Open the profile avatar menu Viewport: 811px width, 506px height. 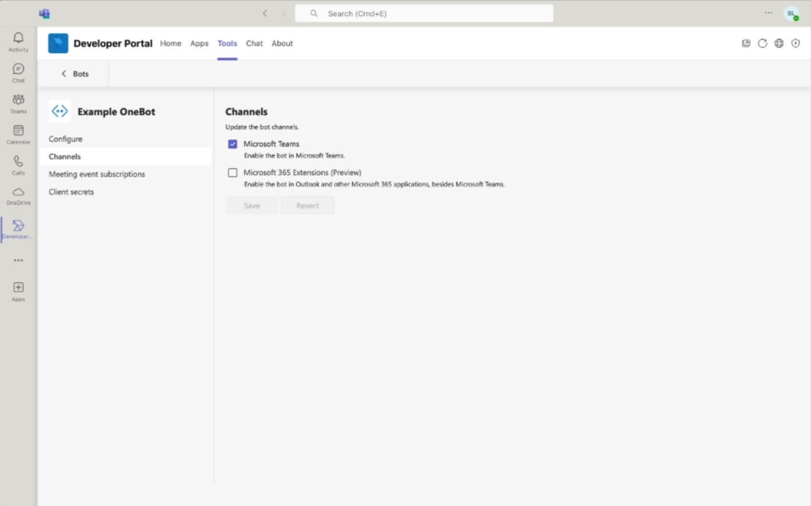[792, 14]
